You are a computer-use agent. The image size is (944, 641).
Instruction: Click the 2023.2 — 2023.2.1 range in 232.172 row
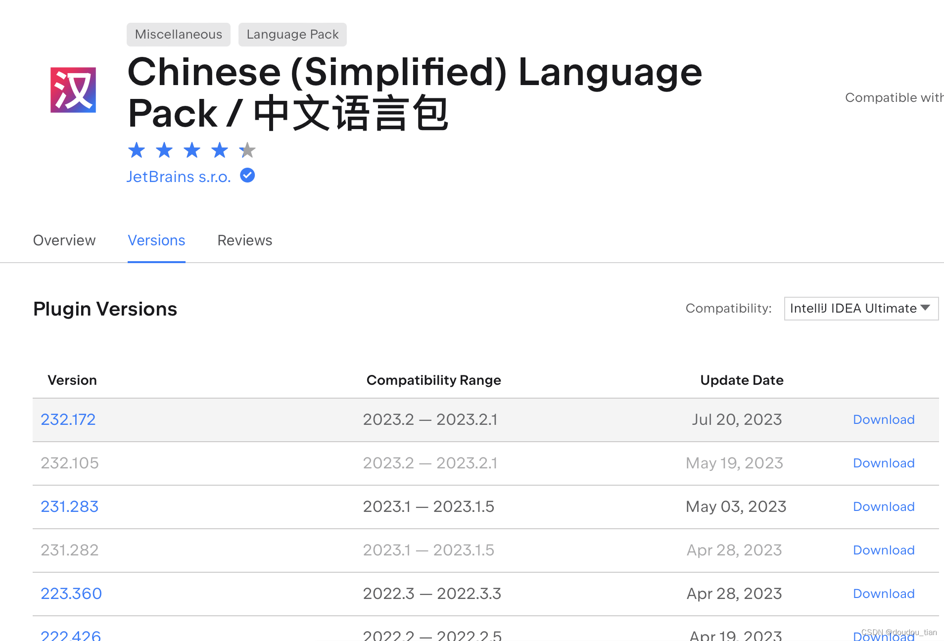click(x=430, y=419)
